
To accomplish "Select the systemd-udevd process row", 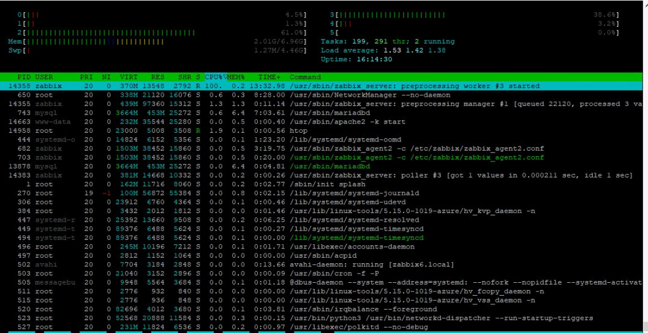I will [322, 203].
